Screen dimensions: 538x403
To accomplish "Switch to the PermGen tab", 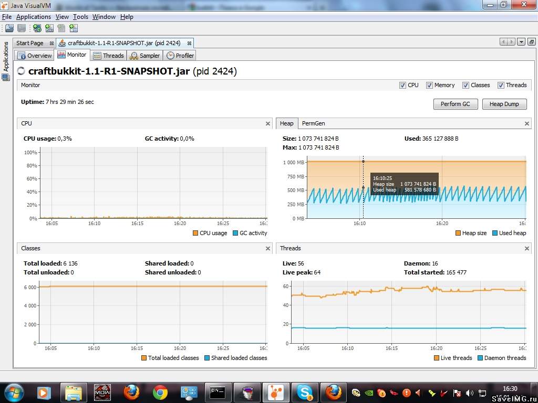I will pos(313,124).
